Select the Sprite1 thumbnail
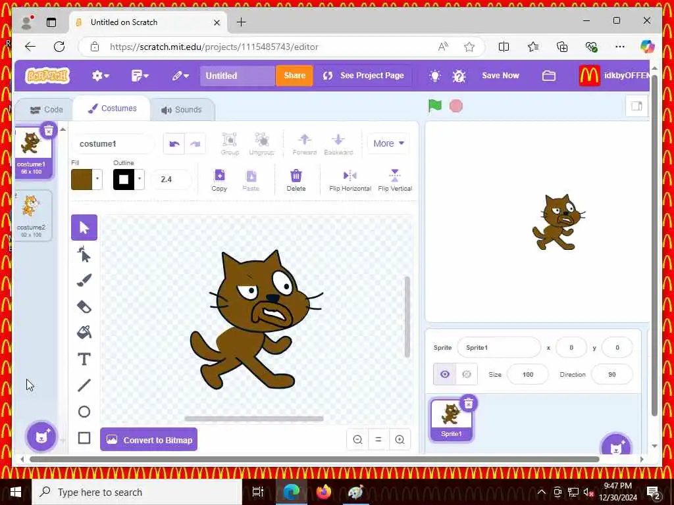This screenshot has width=674, height=505. (x=452, y=420)
